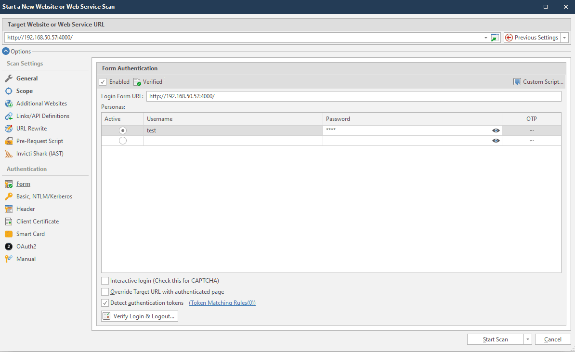Select the second persona's Active radio button
The height and width of the screenshot is (352, 575).
(x=122, y=141)
